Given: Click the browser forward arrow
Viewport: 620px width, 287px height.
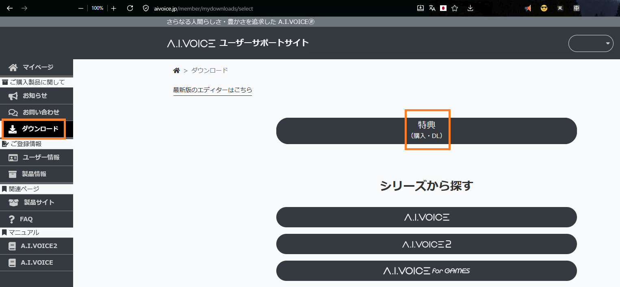Looking at the screenshot, I should [24, 8].
